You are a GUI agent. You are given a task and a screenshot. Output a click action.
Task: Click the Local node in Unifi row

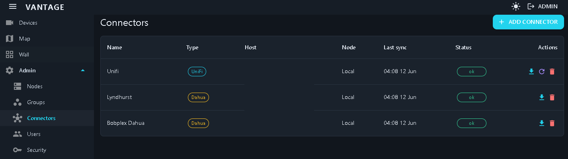(348, 72)
